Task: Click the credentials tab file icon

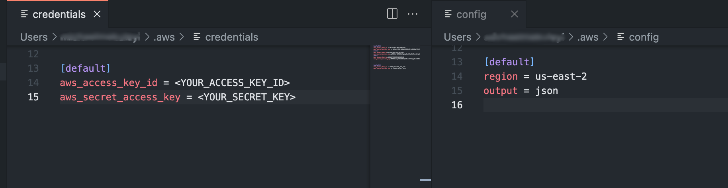Action: coord(24,14)
